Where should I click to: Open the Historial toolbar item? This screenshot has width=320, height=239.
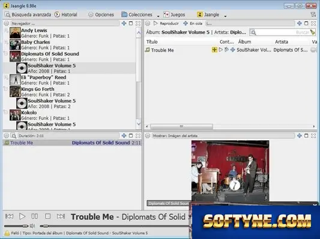tap(65, 14)
